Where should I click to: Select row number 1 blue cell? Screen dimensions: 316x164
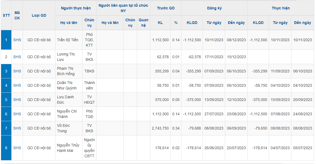point(6,40)
